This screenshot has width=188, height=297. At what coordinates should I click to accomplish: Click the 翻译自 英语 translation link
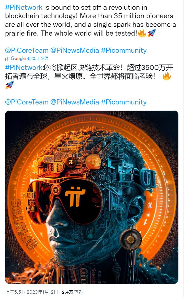click(x=38, y=59)
